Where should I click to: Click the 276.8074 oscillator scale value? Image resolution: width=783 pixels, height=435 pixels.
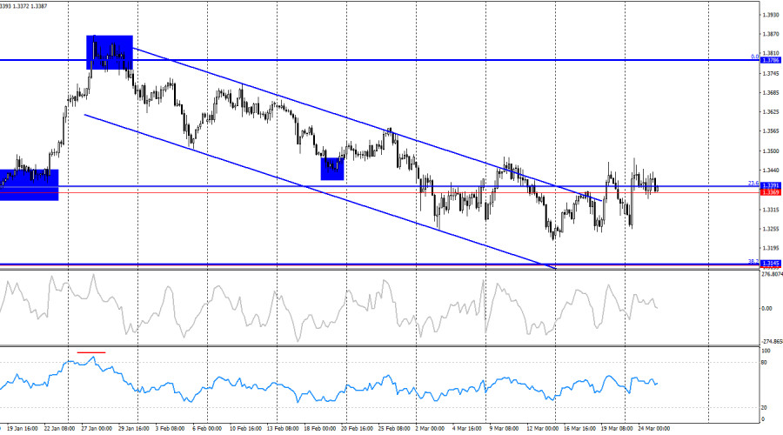click(x=772, y=274)
